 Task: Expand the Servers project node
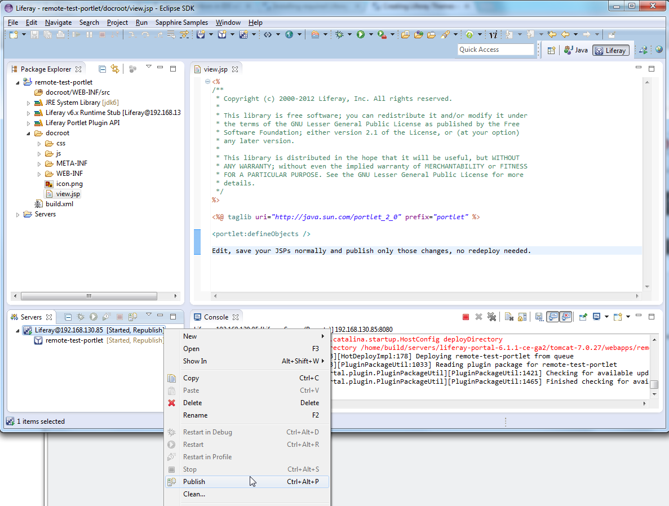pos(18,215)
